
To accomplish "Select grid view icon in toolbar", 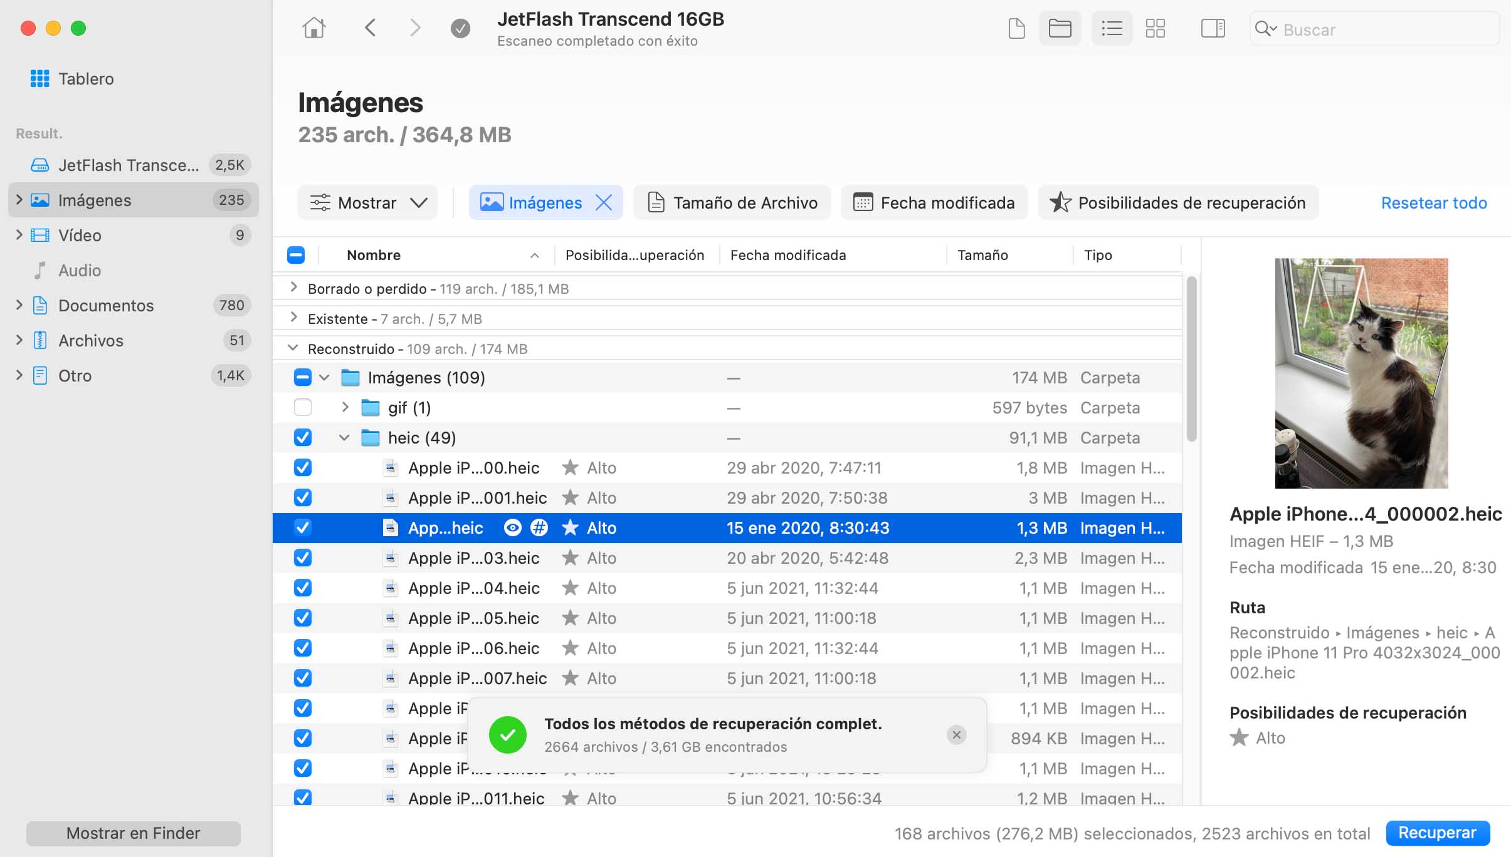I will 1155,28.
